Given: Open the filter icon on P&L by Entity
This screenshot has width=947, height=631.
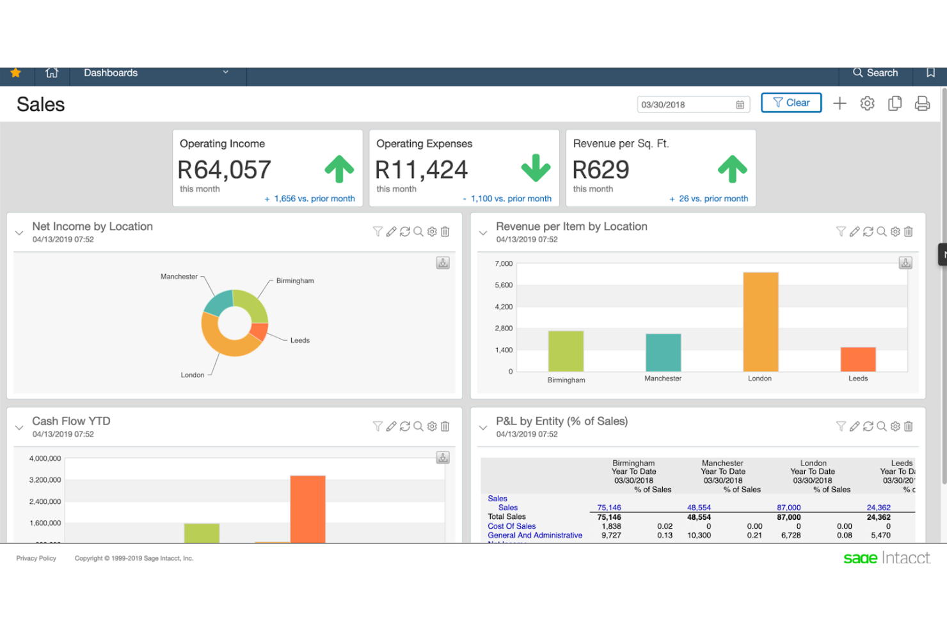Looking at the screenshot, I should 841,426.
